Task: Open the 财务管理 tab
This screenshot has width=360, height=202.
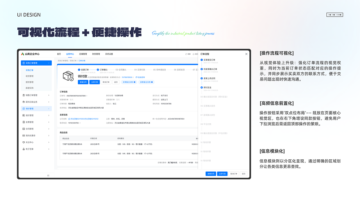Action: coord(96,54)
